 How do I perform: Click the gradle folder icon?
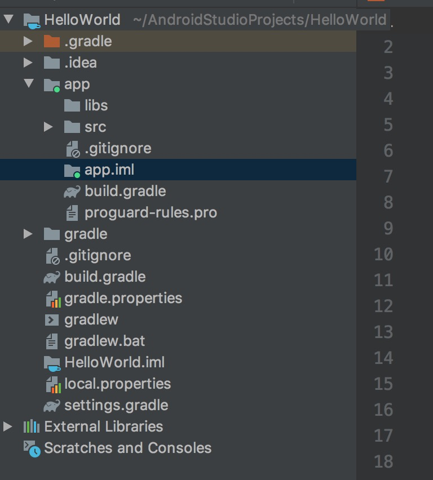pyautogui.click(x=52, y=234)
